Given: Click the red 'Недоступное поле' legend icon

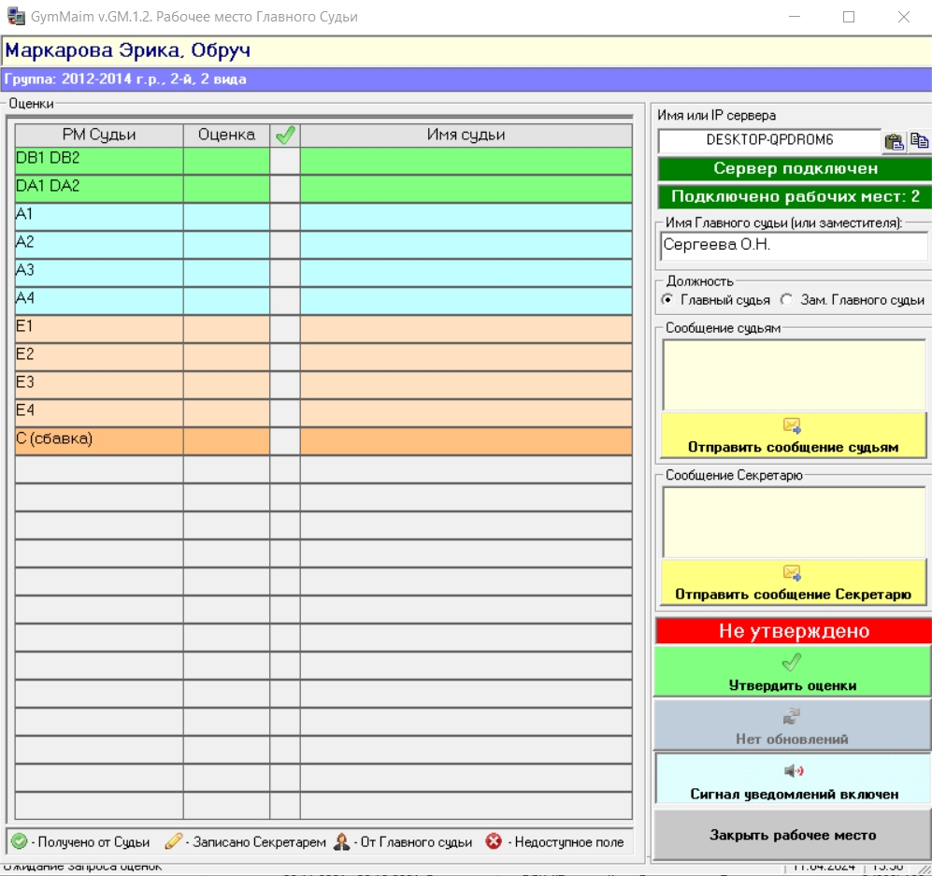Looking at the screenshot, I should 494,841.
